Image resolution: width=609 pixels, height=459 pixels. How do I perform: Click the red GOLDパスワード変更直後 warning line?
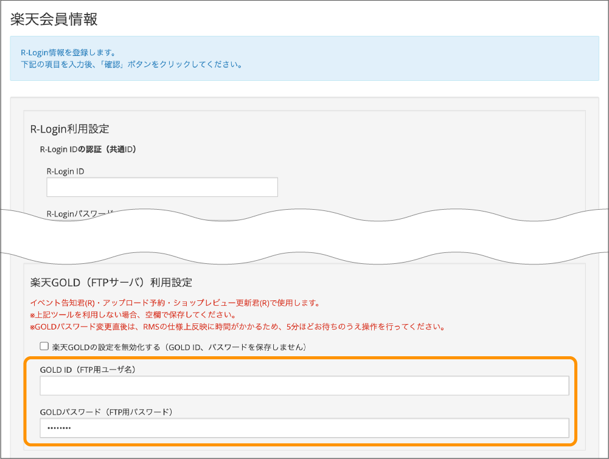[237, 326]
